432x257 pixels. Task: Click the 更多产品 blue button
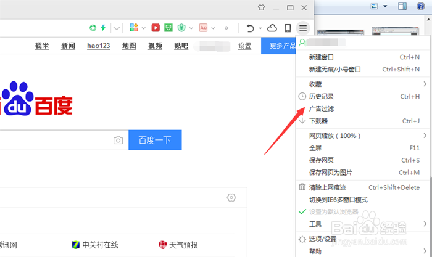(278, 46)
